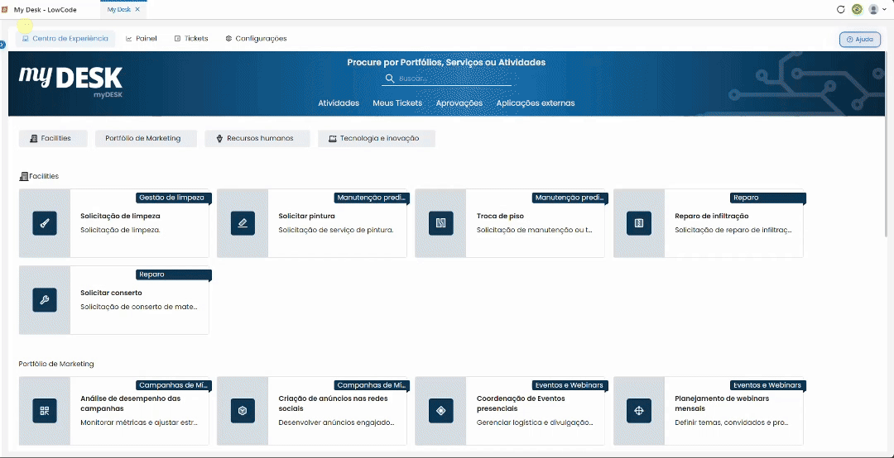
Task: Open the Solicitar pintura title
Action: click(x=307, y=216)
